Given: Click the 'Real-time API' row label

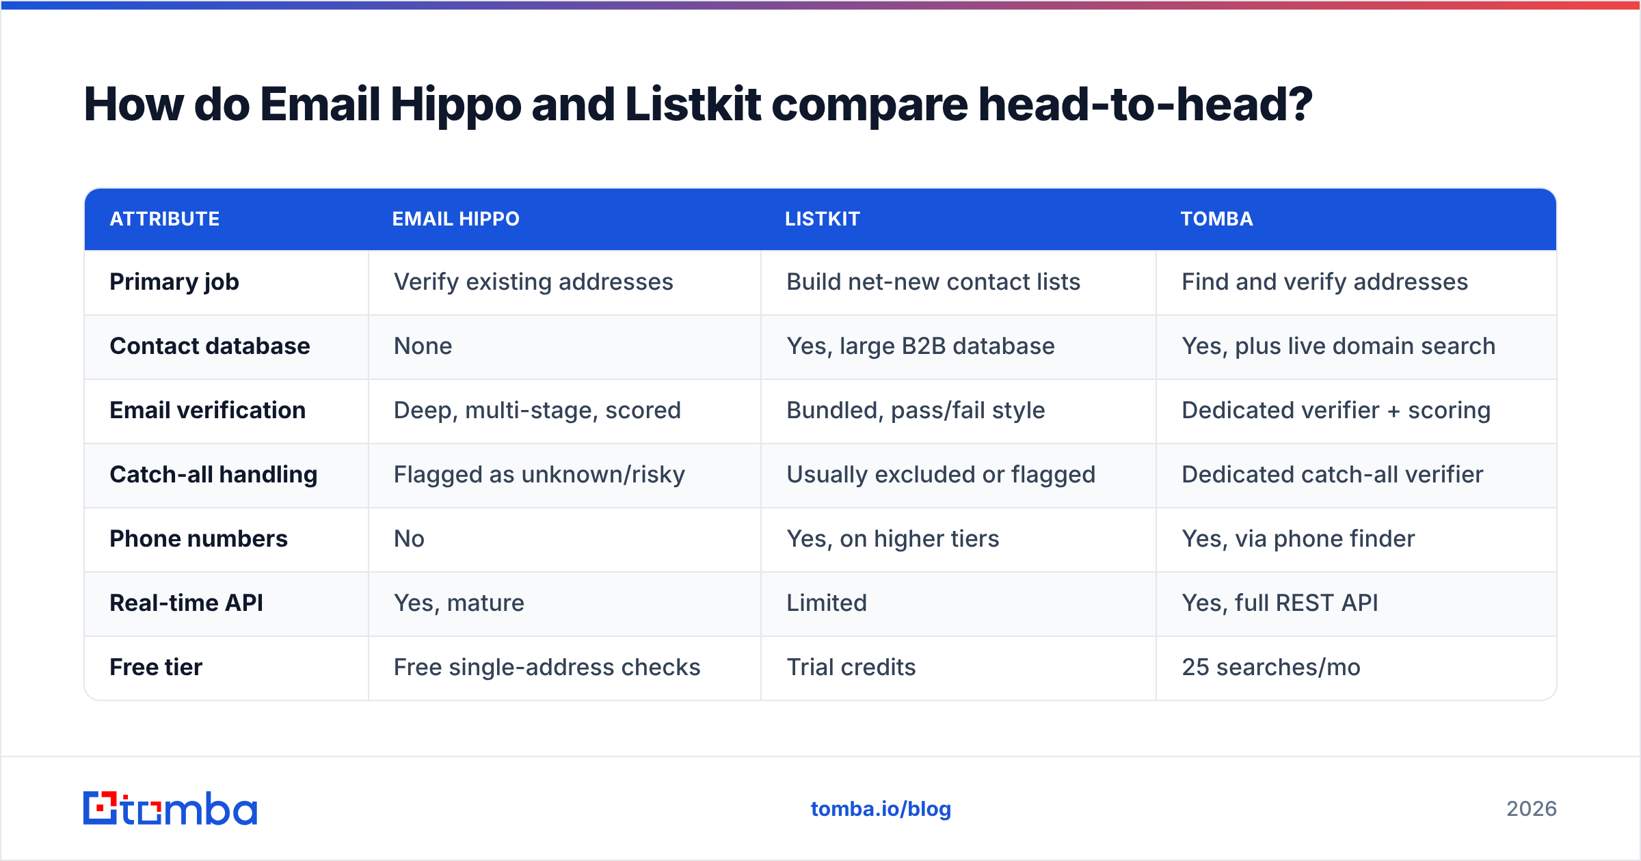Looking at the screenshot, I should pyautogui.click(x=186, y=603).
